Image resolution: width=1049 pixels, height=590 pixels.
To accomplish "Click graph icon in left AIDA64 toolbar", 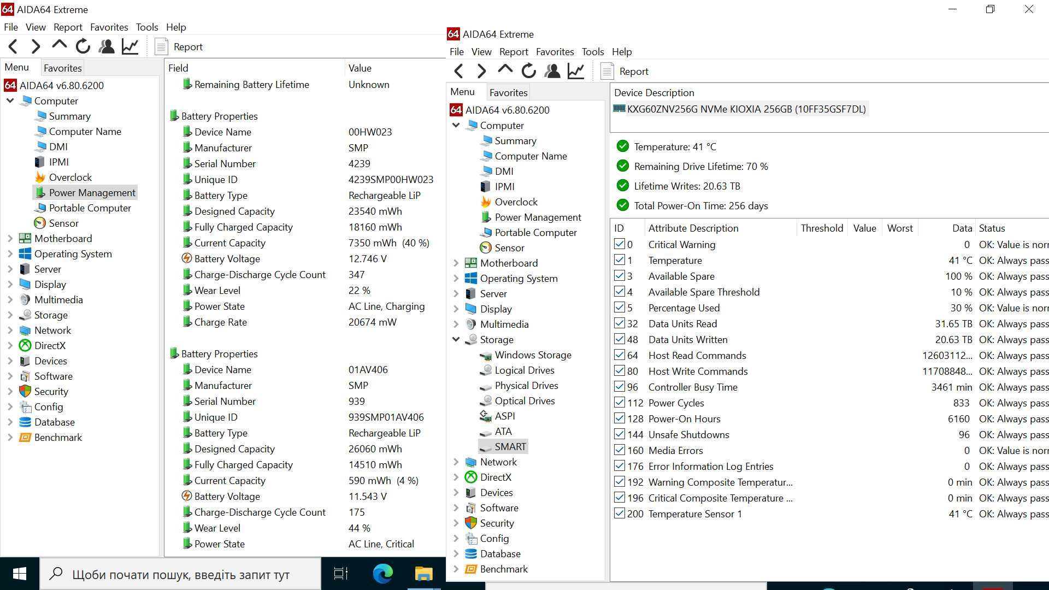I will point(130,46).
